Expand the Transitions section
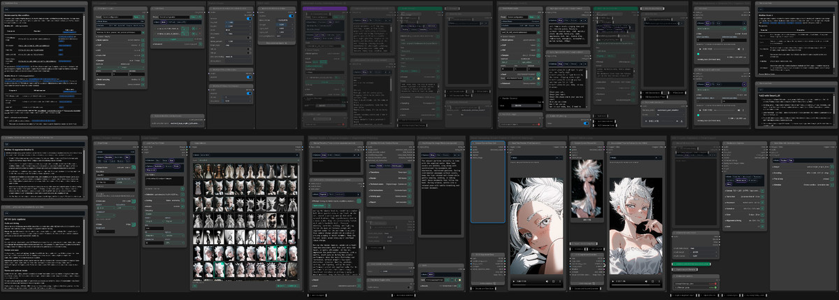The height and width of the screenshot is (300, 839). pyautogui.click(x=391, y=171)
